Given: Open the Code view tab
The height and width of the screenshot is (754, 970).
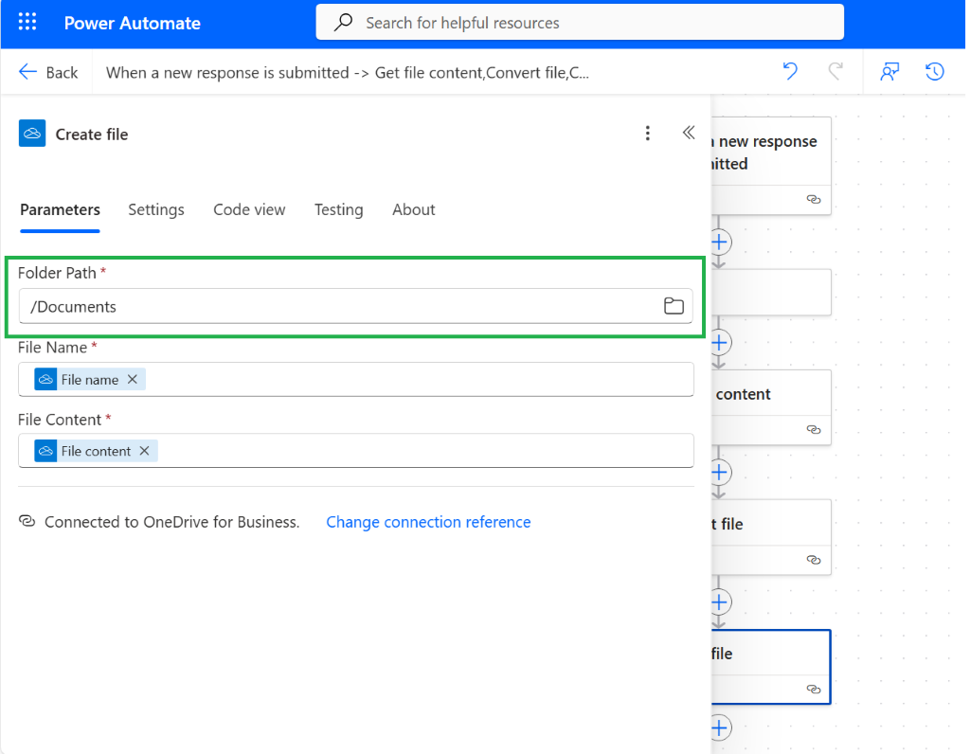Looking at the screenshot, I should tap(249, 209).
